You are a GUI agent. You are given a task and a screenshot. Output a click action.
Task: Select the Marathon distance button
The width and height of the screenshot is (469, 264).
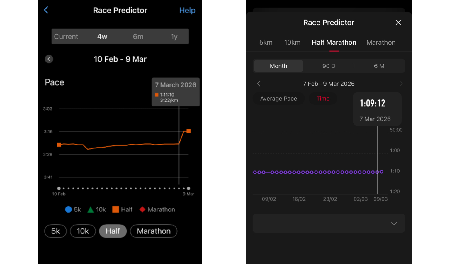pyautogui.click(x=154, y=231)
